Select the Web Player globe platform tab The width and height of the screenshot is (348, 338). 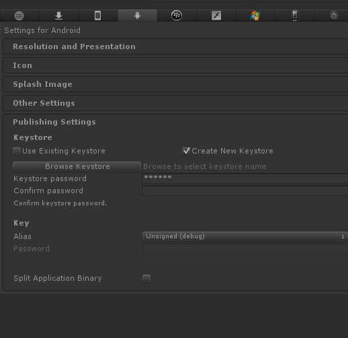(19, 15)
